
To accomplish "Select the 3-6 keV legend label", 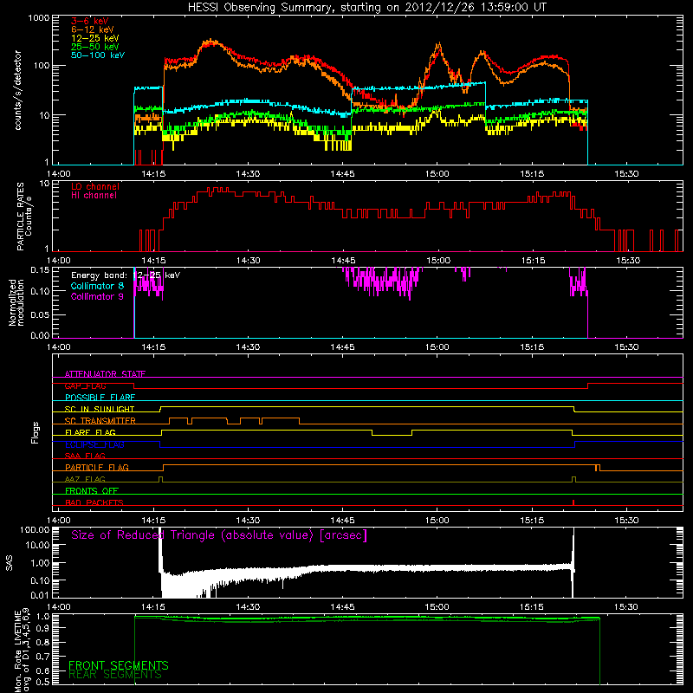I will (89, 21).
